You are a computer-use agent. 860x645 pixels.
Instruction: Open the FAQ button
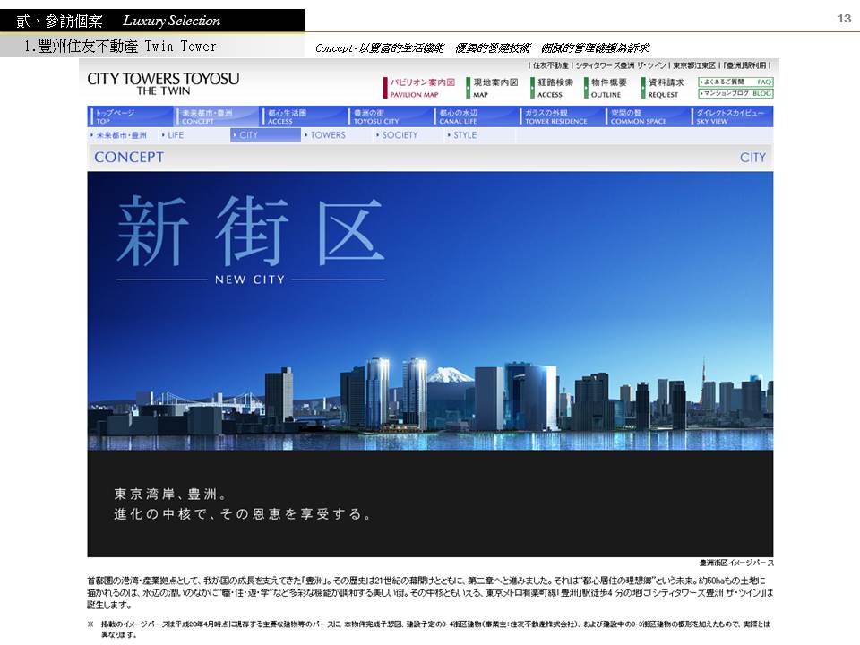tap(735, 82)
